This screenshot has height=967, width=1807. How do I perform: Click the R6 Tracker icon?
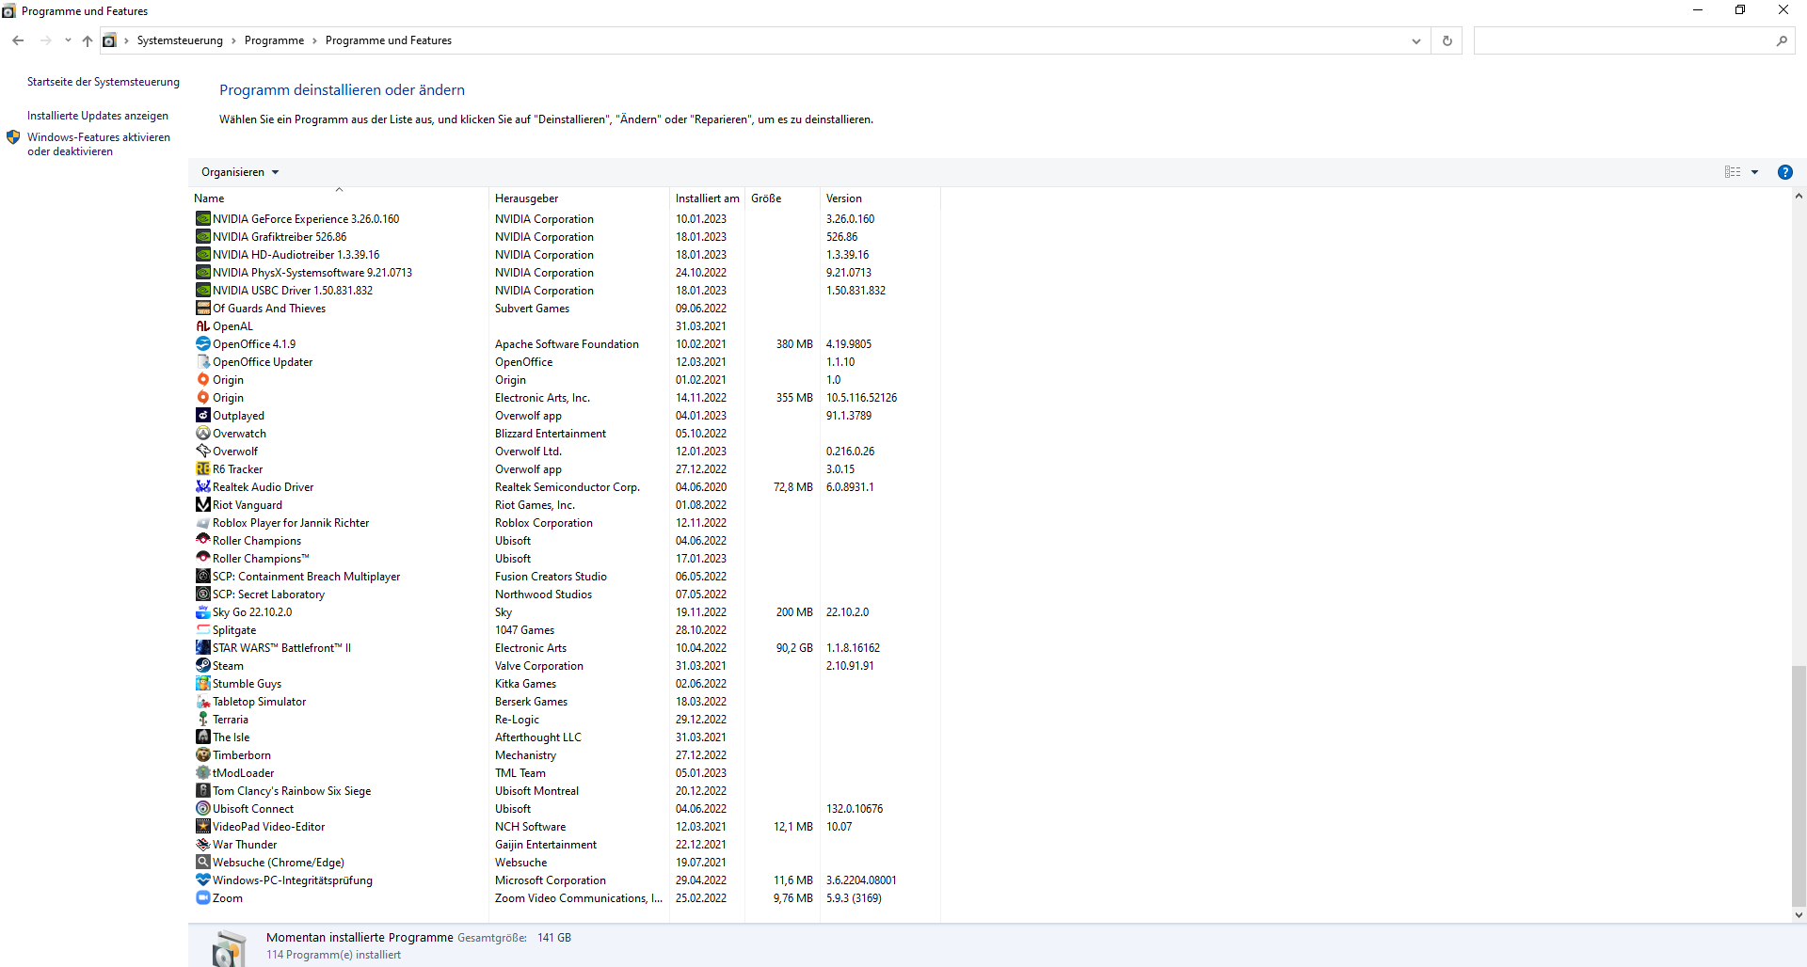point(202,468)
